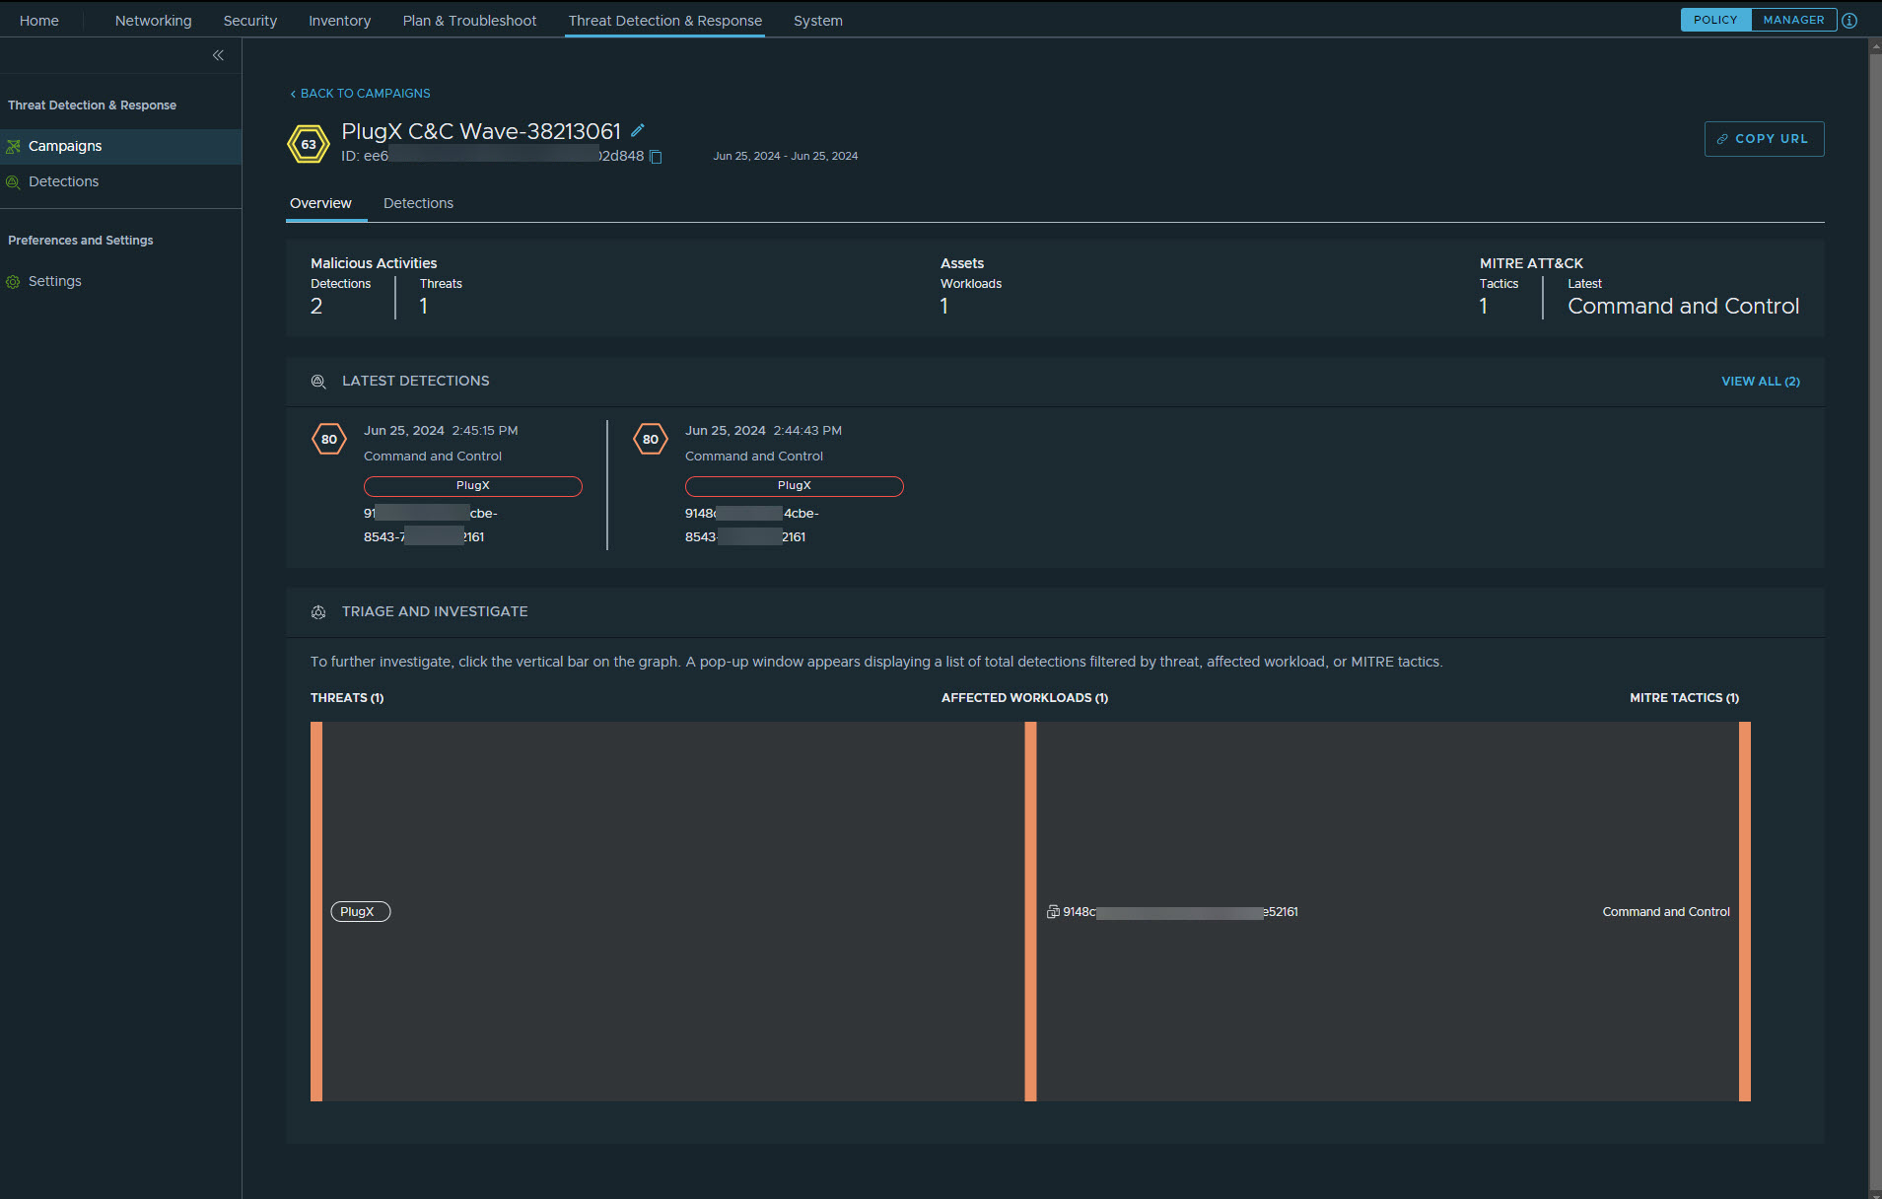The width and height of the screenshot is (1882, 1199).
Task: Open Settings in the sidebar
Action: [120, 282]
